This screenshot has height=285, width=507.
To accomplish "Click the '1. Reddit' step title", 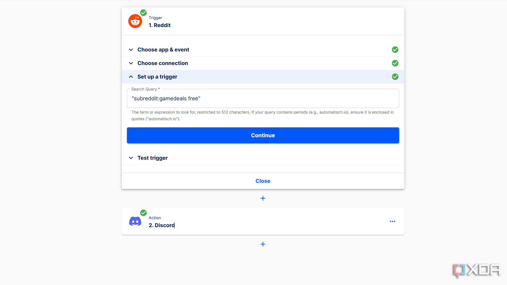I will [x=160, y=25].
